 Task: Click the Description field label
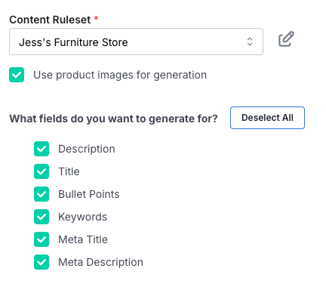click(87, 149)
